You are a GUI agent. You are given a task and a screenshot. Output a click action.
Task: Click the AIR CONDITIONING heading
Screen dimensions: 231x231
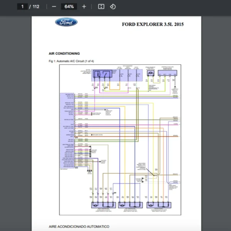[64, 54]
